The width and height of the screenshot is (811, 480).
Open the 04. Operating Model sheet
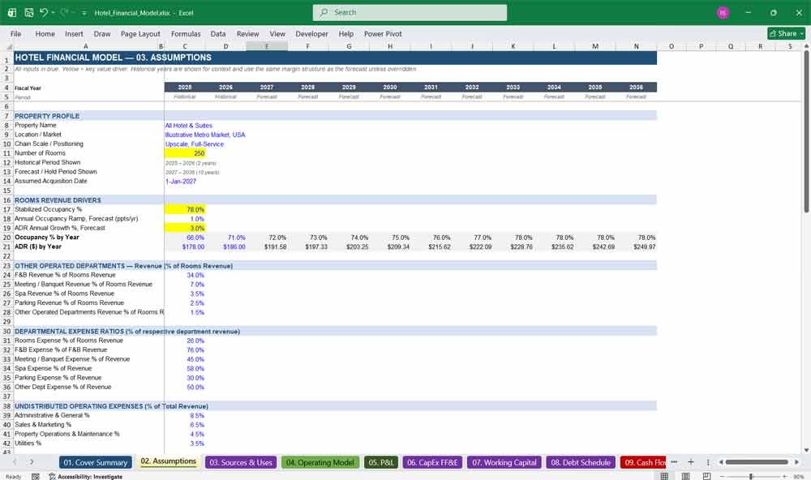pos(320,462)
